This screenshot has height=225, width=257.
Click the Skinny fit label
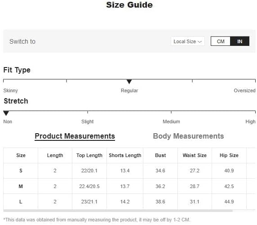10,90
